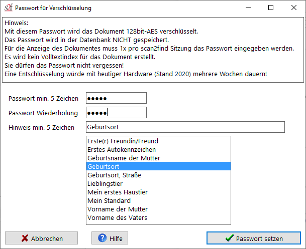Select Erste(r) Freundin/Freund hint

tap(158, 141)
